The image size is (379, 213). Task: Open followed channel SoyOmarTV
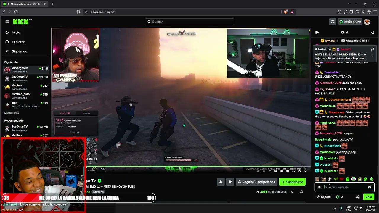pos(26,78)
